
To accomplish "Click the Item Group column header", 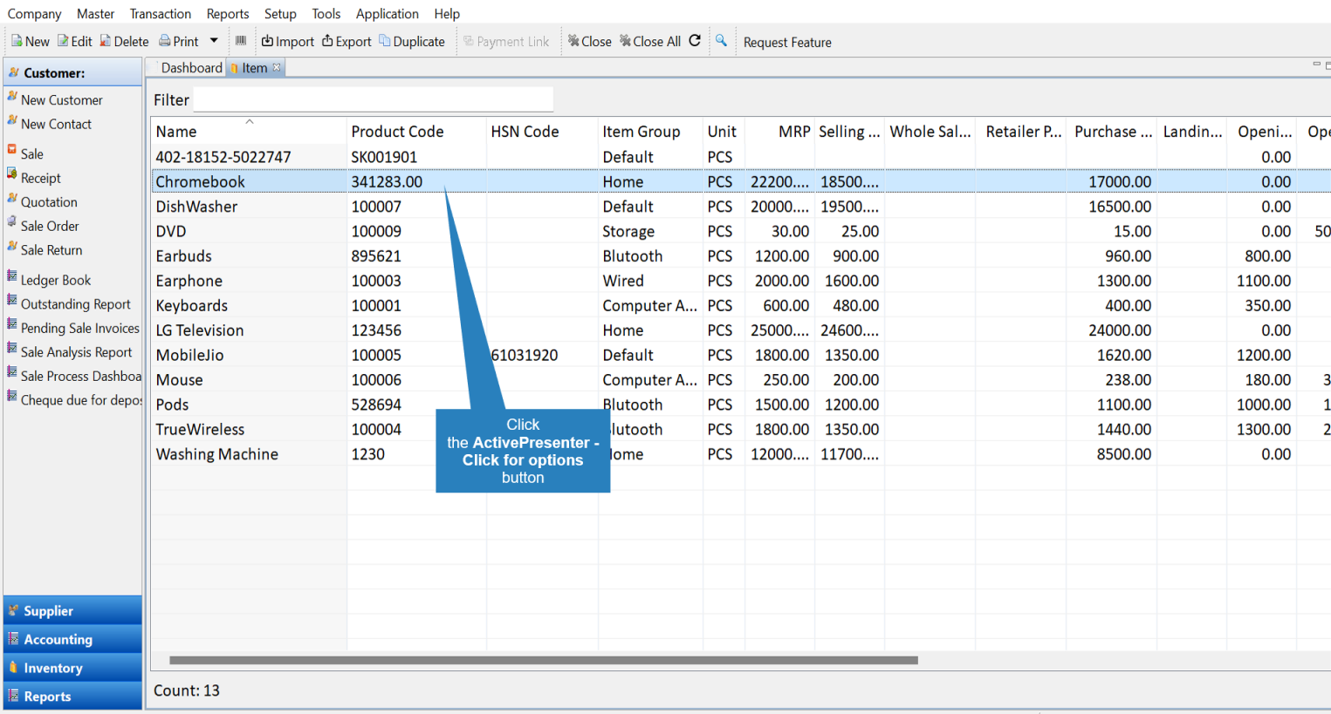I will point(649,131).
